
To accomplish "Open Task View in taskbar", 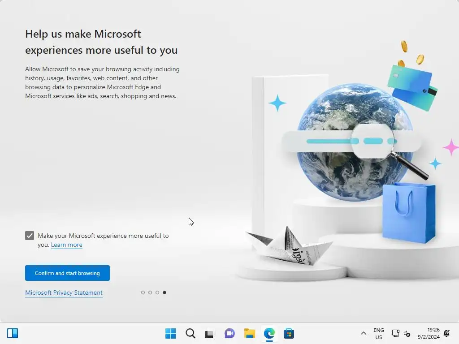I will (x=209, y=333).
